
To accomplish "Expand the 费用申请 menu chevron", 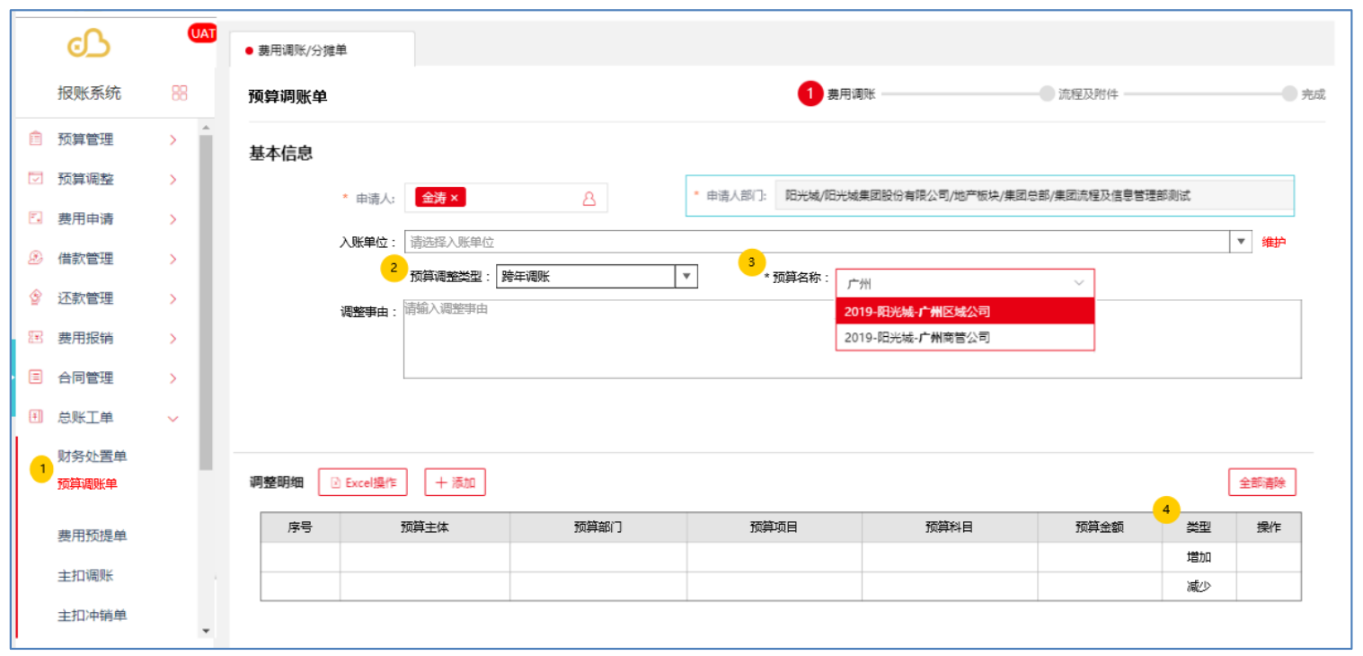I will point(173,219).
